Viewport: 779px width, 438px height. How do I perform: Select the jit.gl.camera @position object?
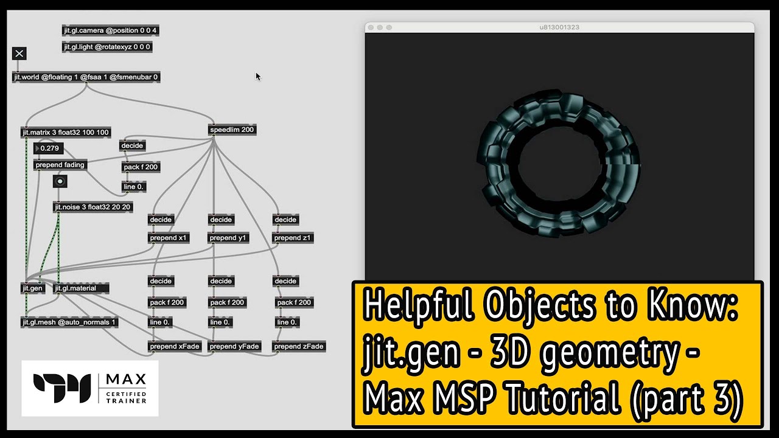click(111, 30)
